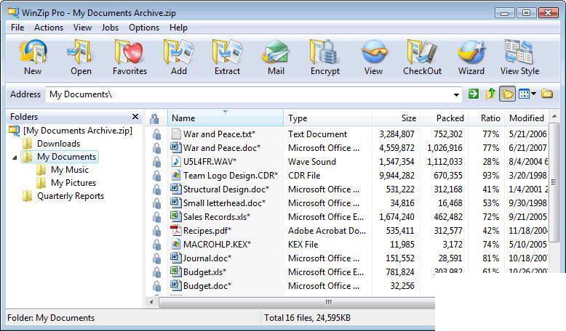Select My Documents Archive.zip root node

78,131
